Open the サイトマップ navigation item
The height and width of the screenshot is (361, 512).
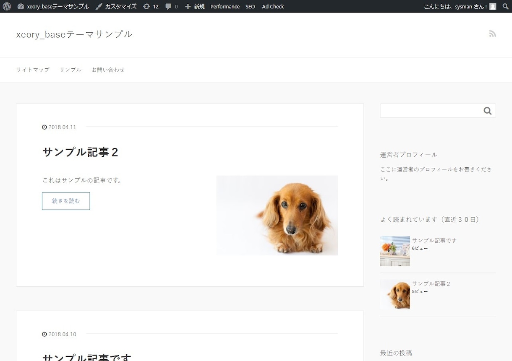coord(33,70)
